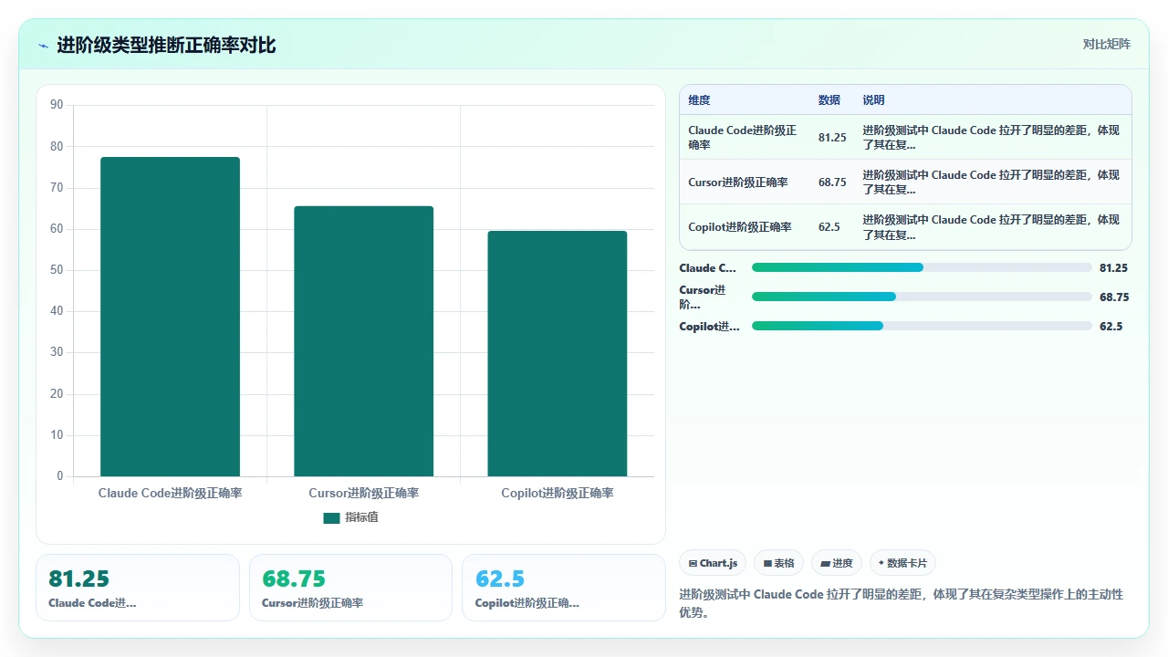Select the Copilot bar in the chart
1168x657 pixels.
pos(557,354)
